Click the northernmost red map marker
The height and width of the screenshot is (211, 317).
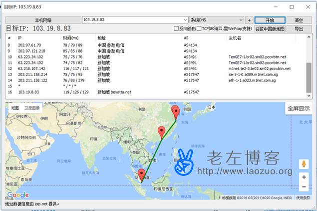(x=175, y=111)
